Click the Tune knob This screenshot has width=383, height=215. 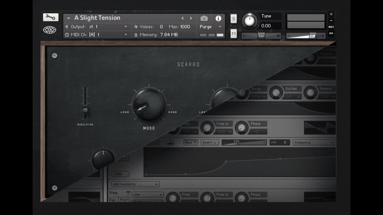click(x=250, y=21)
